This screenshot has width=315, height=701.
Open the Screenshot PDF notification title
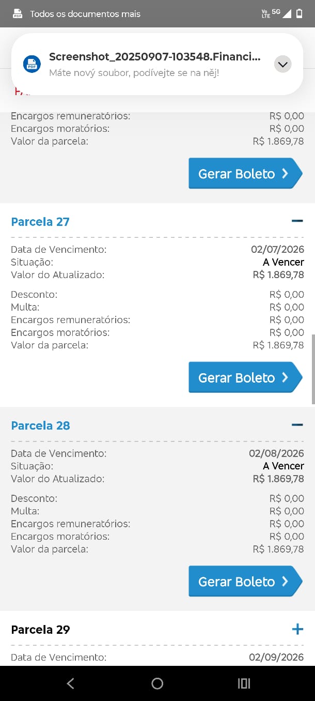tap(154, 57)
